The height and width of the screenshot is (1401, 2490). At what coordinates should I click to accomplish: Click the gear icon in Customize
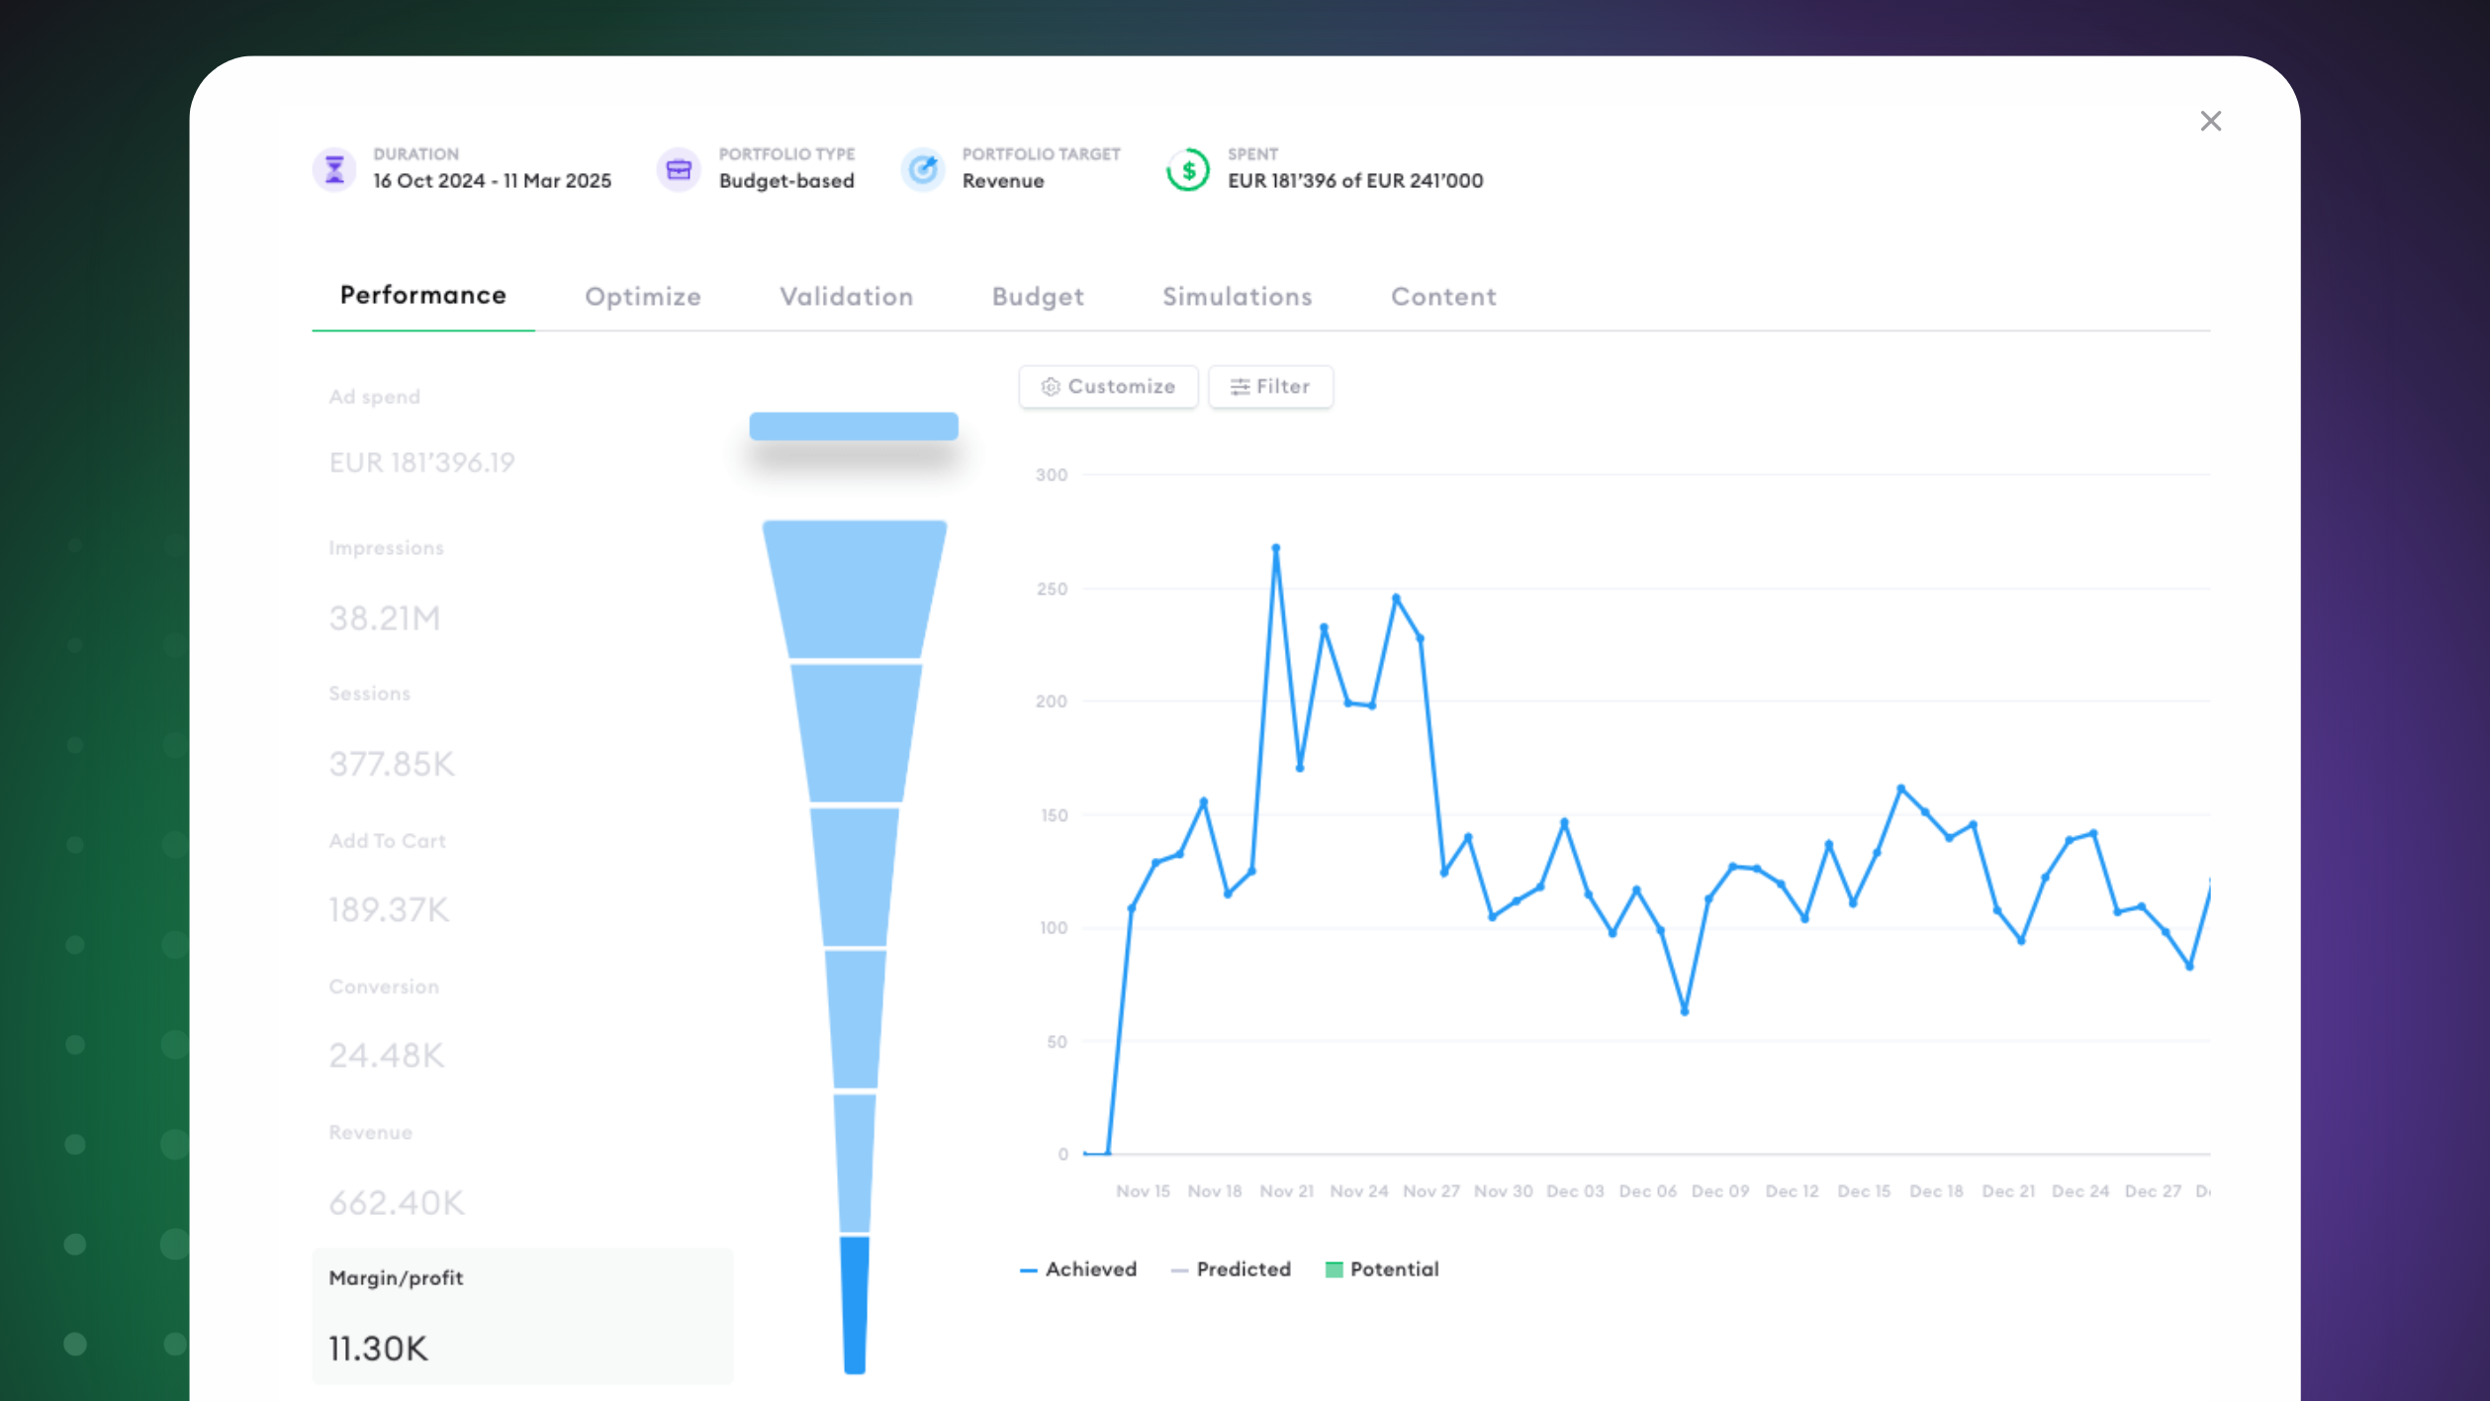click(x=1051, y=387)
